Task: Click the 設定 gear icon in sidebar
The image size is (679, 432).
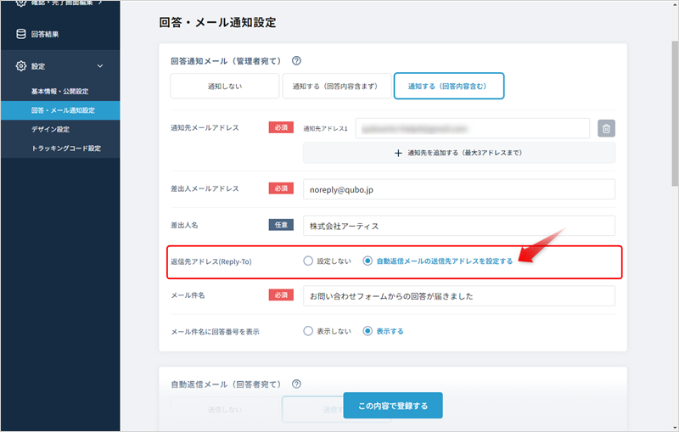Action: (x=21, y=65)
